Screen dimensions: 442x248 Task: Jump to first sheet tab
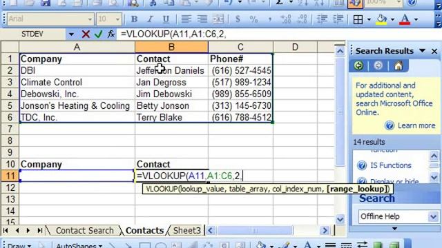point(6,231)
